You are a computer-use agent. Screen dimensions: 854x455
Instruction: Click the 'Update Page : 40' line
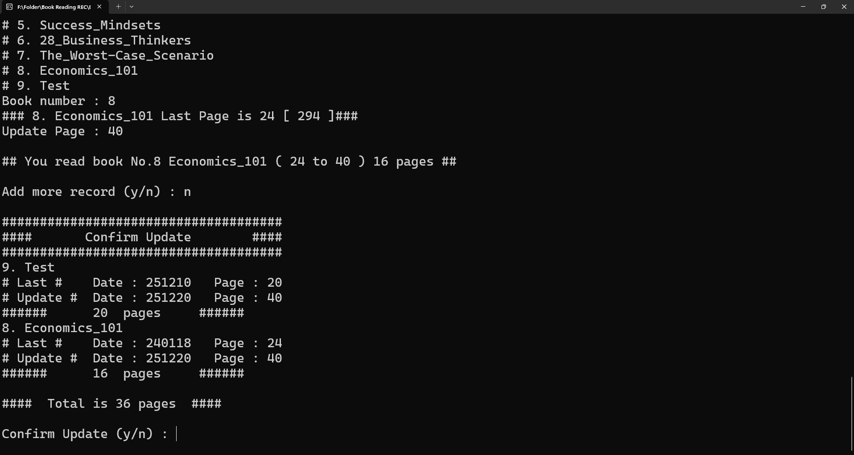pos(62,131)
